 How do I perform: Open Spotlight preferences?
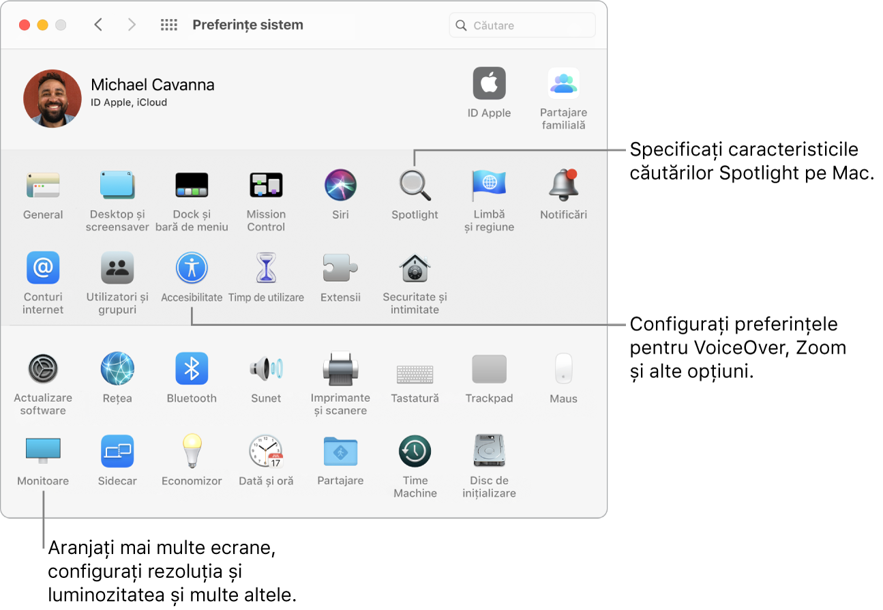tap(415, 186)
